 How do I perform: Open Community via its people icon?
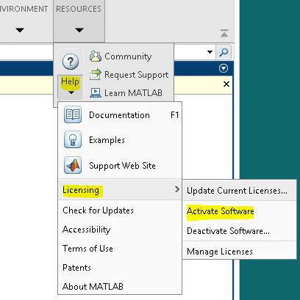pyautogui.click(x=96, y=56)
